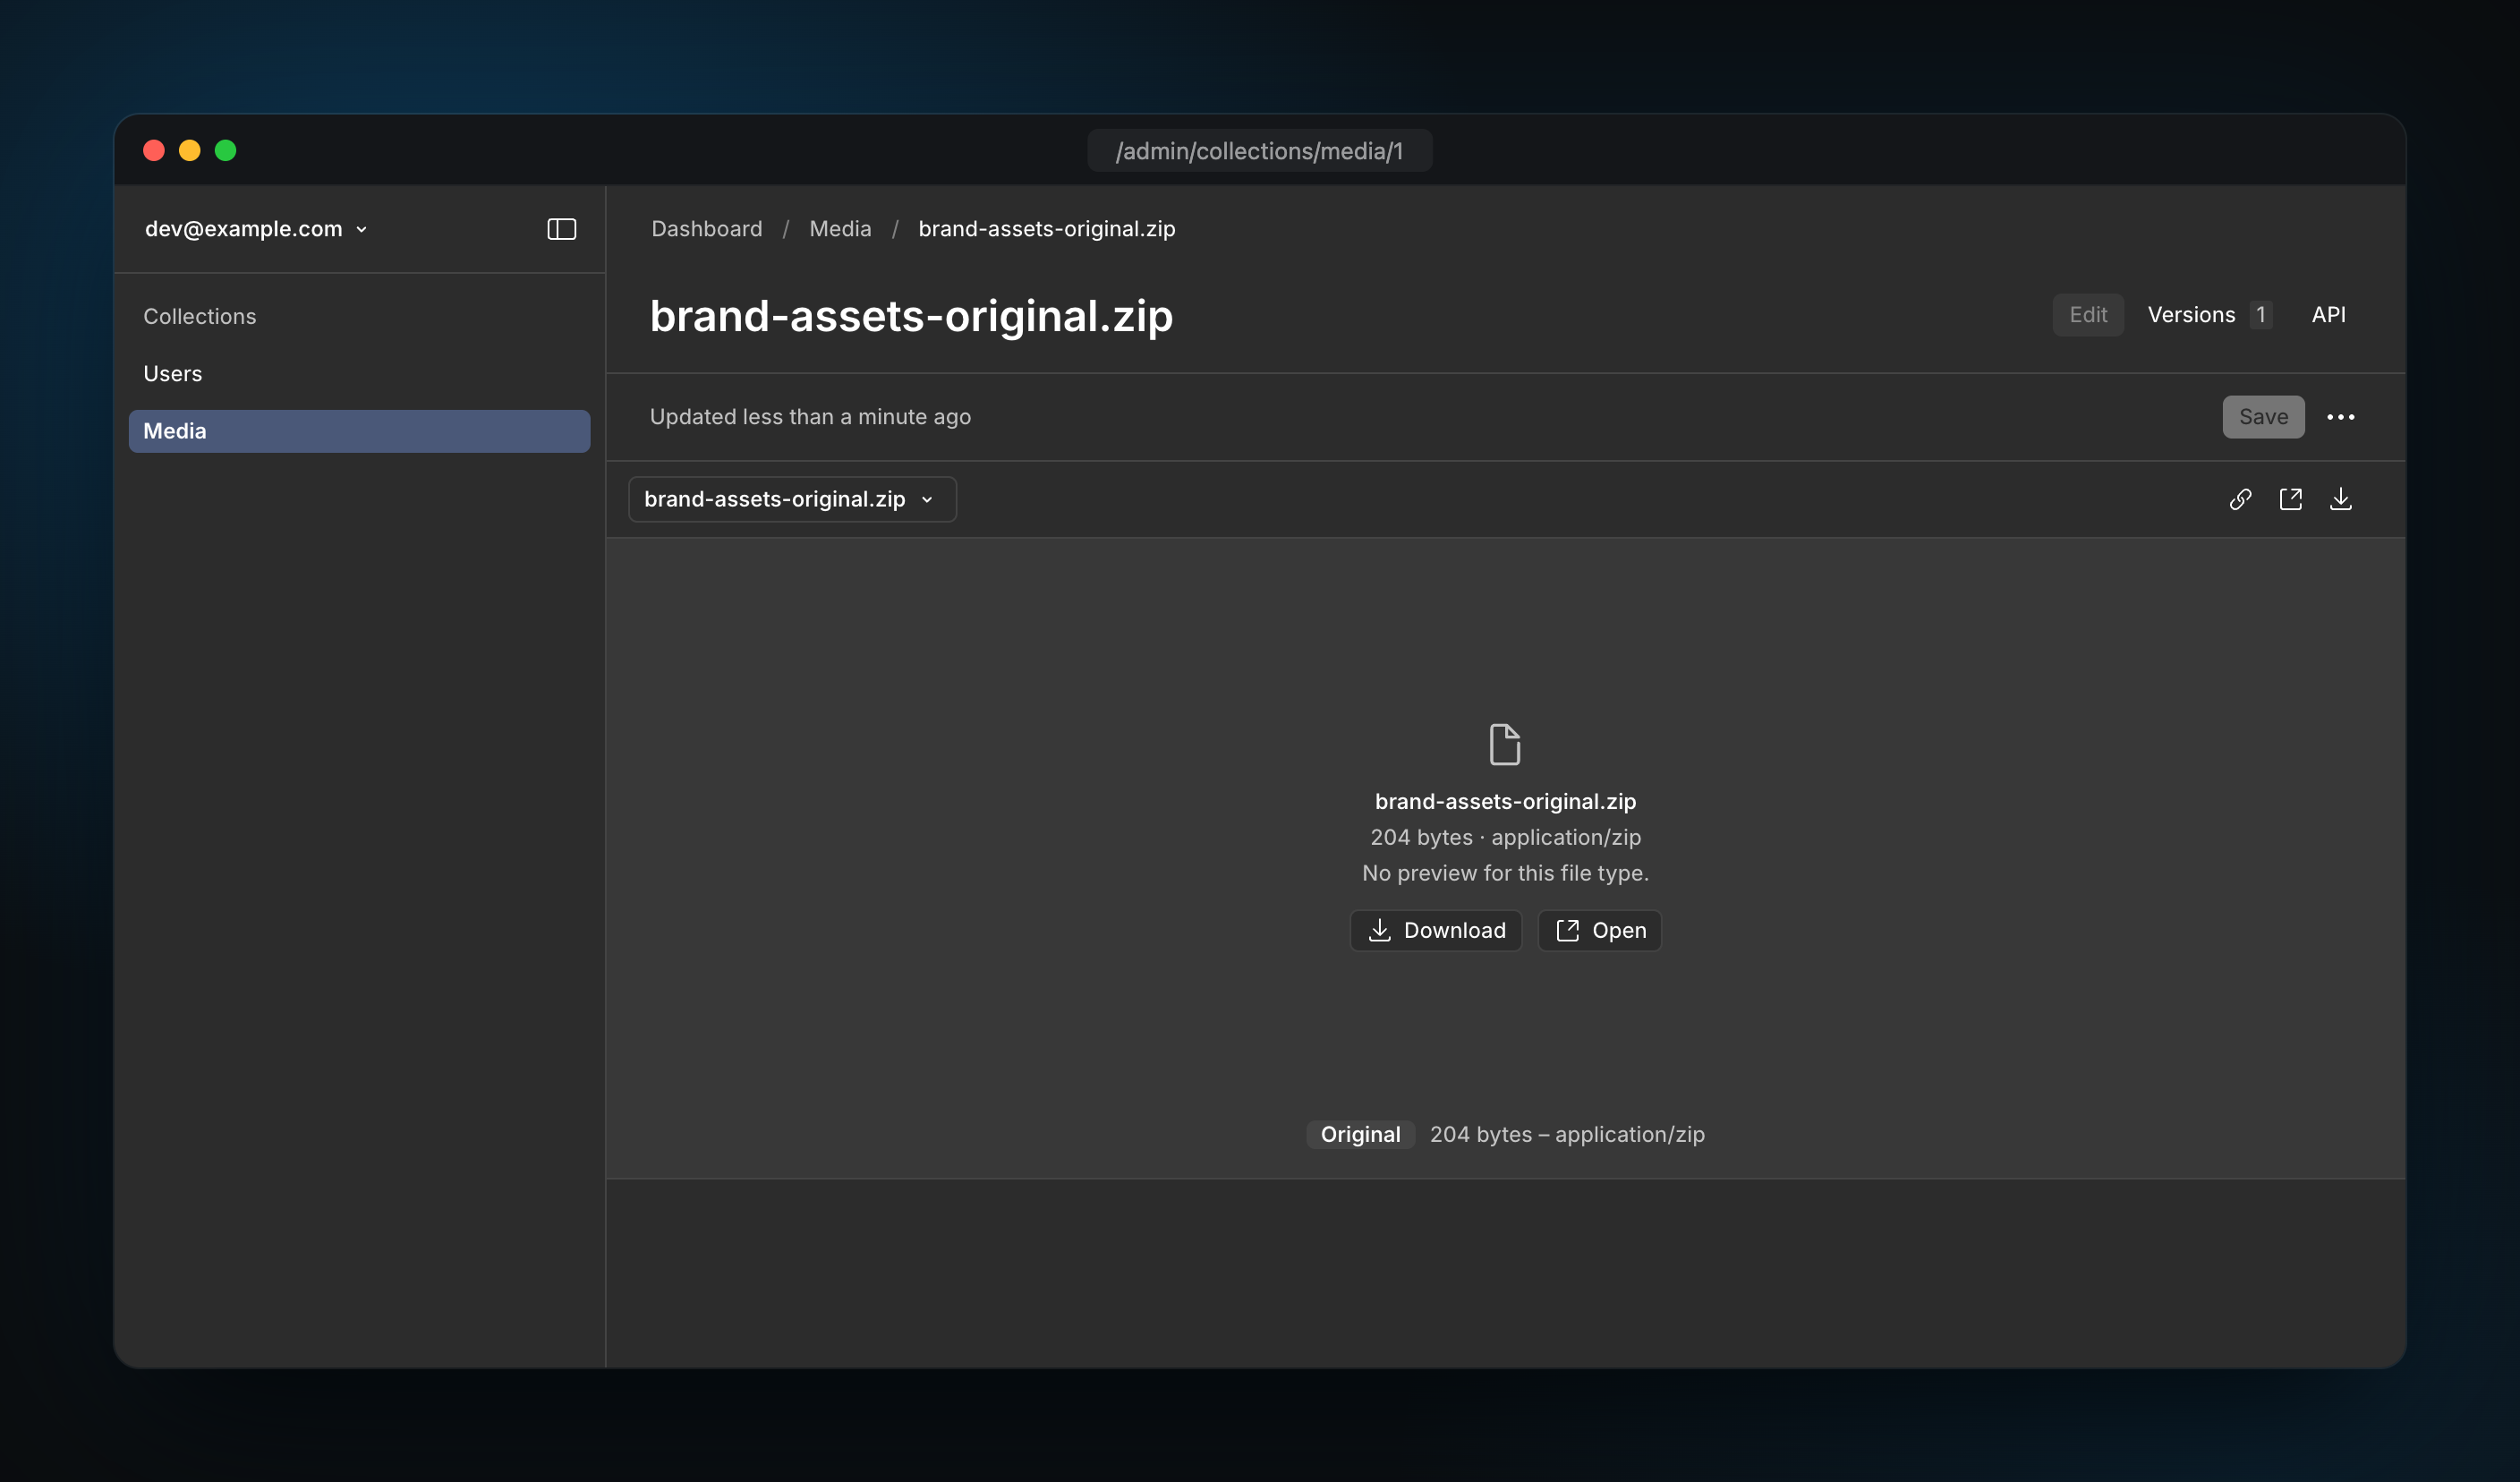Select Media in the sidebar
Image resolution: width=2520 pixels, height=1482 pixels.
[359, 431]
